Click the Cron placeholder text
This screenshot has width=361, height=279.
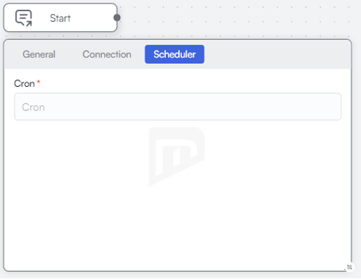point(33,108)
